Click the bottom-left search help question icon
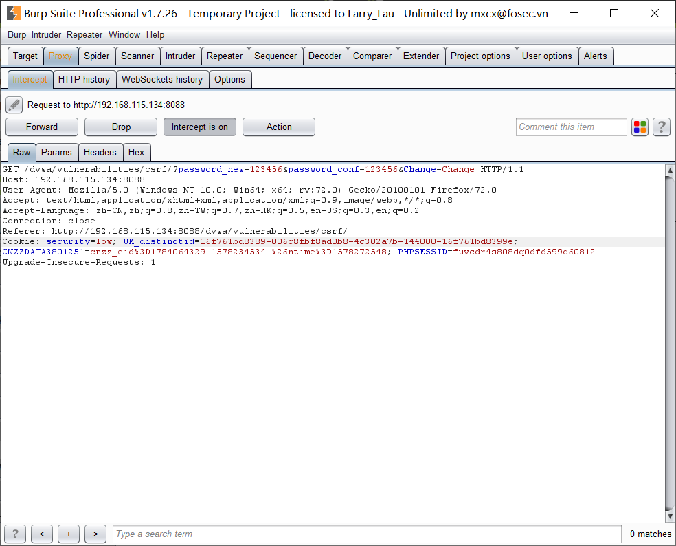676x546 pixels. (15, 534)
